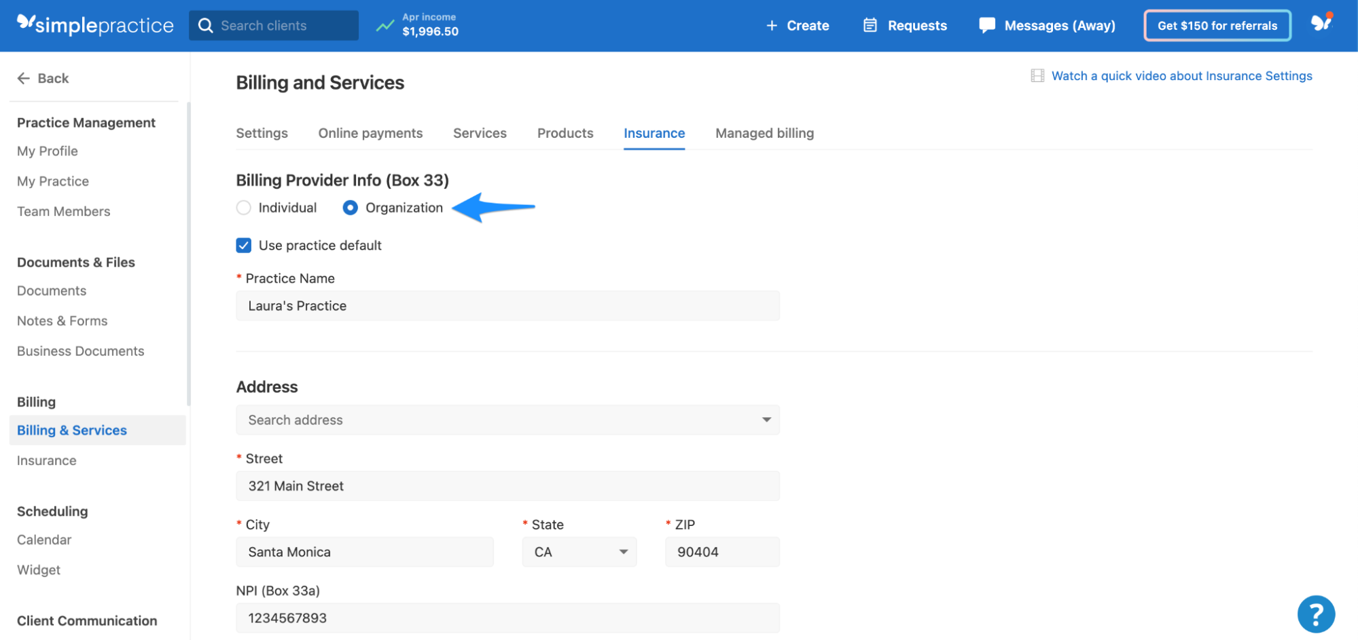Select the Organization radio button
The height and width of the screenshot is (640, 1358).
(x=350, y=208)
